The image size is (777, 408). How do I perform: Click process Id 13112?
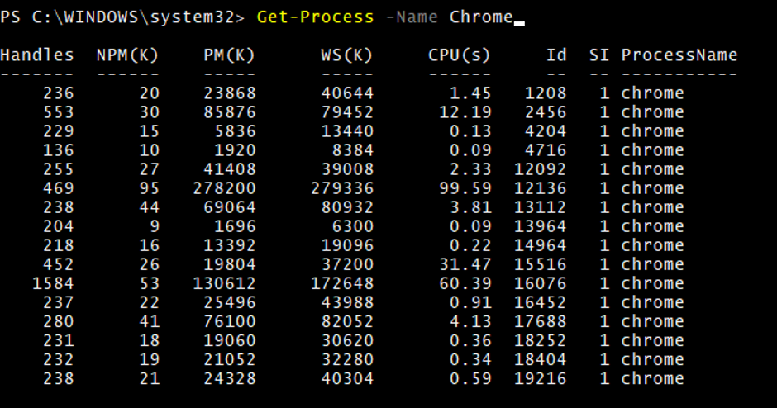[x=540, y=207]
